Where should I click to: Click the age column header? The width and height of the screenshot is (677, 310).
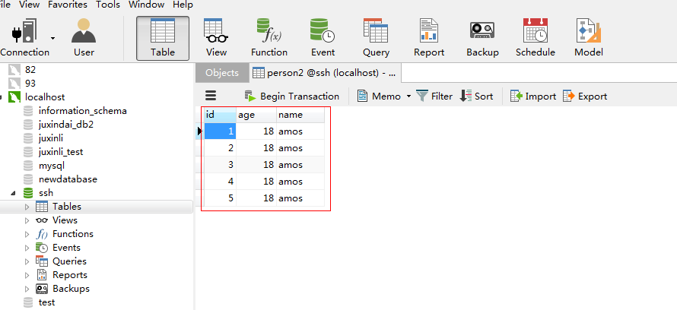[256, 115]
